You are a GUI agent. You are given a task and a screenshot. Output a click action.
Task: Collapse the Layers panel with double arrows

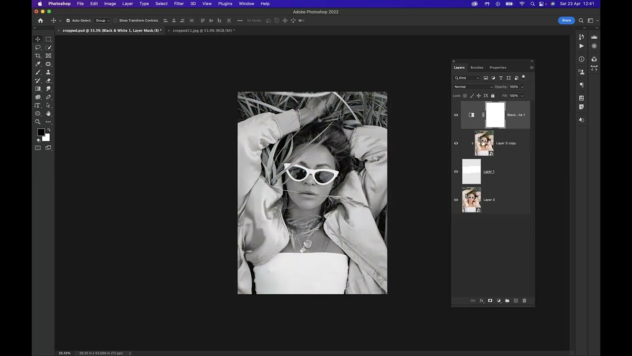[x=532, y=61]
